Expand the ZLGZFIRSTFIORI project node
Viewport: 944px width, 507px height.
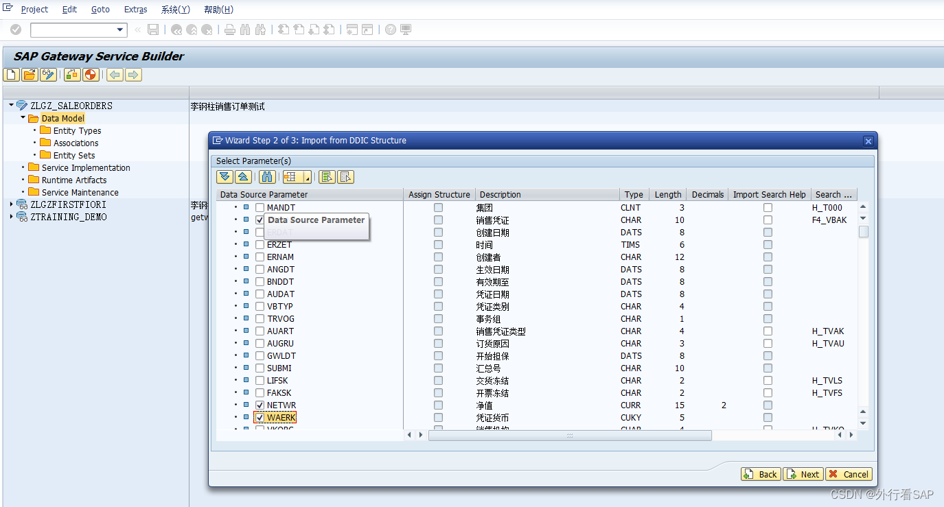tap(11, 204)
